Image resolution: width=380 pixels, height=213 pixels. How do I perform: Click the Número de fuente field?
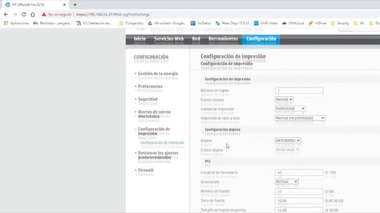click(x=299, y=192)
